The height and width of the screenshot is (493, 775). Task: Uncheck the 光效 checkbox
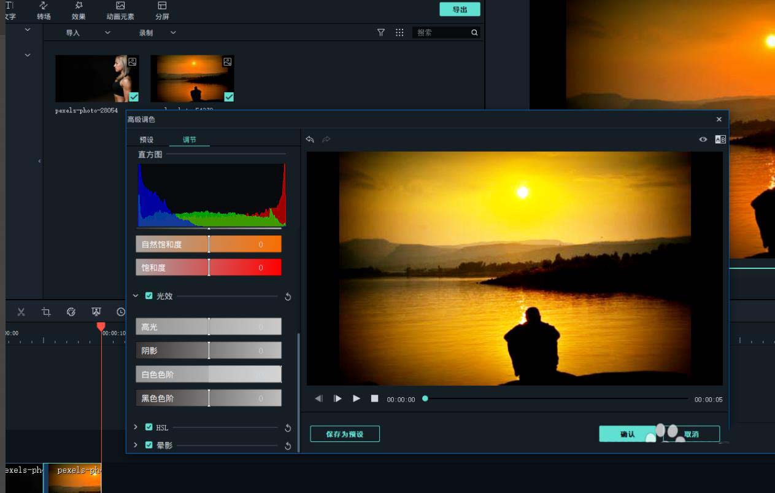148,296
